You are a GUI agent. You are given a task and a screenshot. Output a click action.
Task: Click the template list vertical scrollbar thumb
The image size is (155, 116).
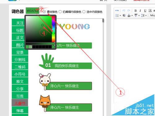pos(103,20)
